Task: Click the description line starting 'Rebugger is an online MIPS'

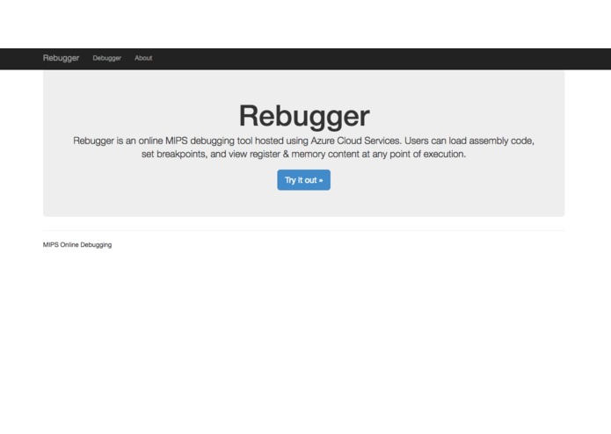Action: (303, 141)
